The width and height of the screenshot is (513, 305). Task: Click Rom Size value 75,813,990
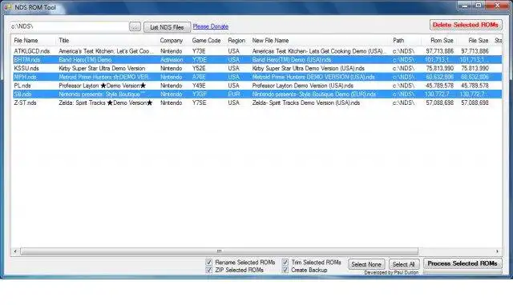coord(439,68)
